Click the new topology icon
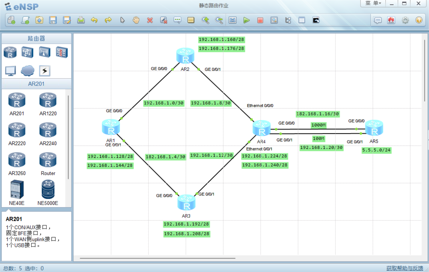Image resolution: width=429 pixels, height=272 pixels. pyautogui.click(x=11, y=20)
